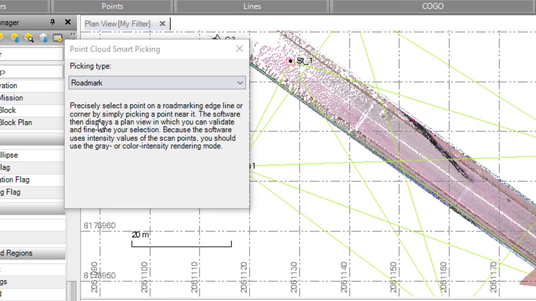Image resolution: width=536 pixels, height=301 pixels.
Task: Select the Mission row in the side panel
Action: pos(32,98)
